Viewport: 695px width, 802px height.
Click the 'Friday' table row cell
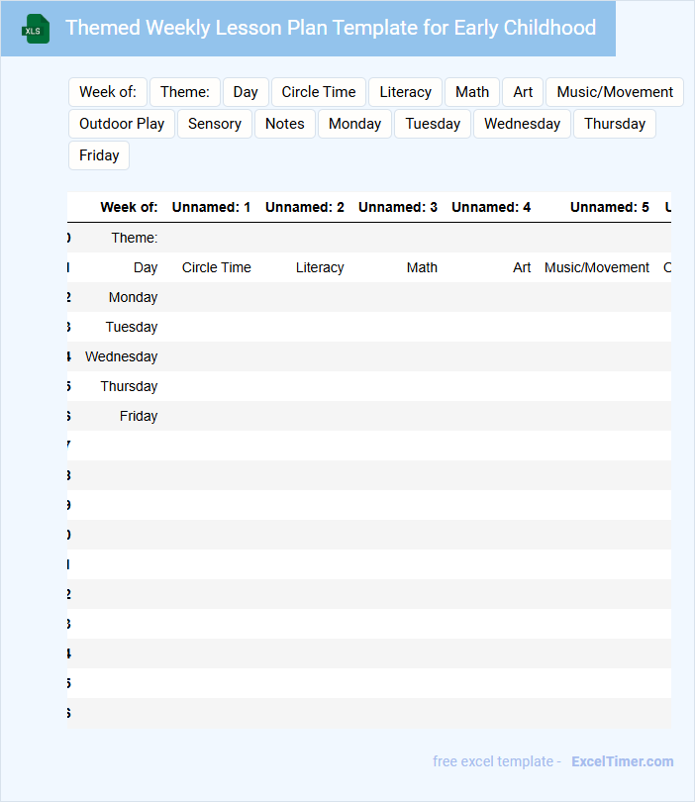pos(139,416)
